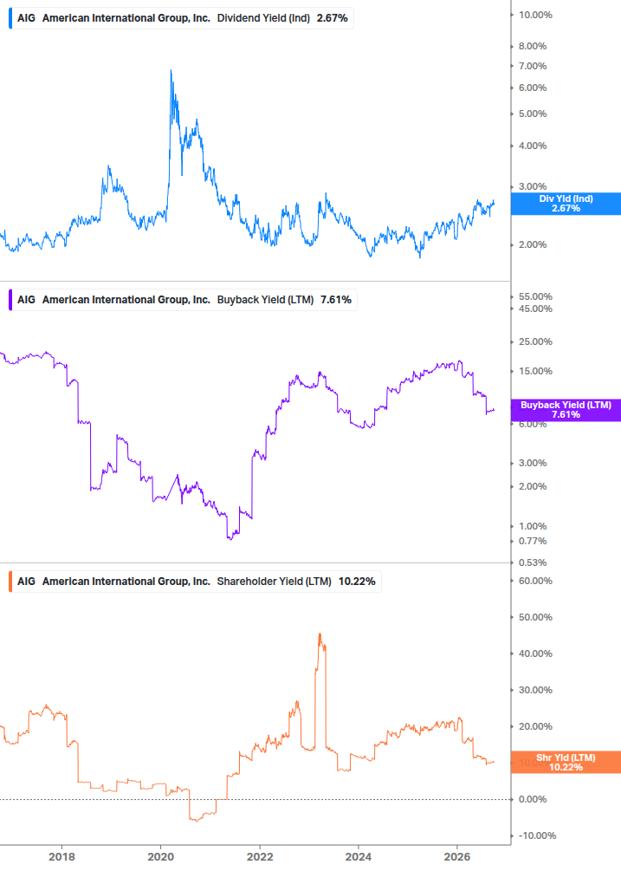Click the 25.00% tick on buyback yield axis
621x871 pixels.
pos(535,341)
